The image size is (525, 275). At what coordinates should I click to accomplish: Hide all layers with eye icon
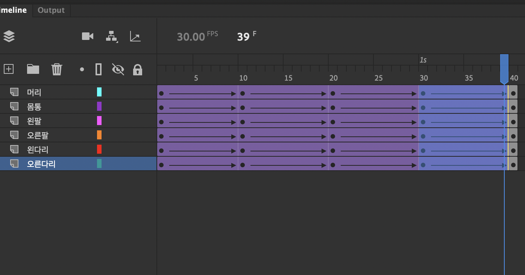point(118,69)
